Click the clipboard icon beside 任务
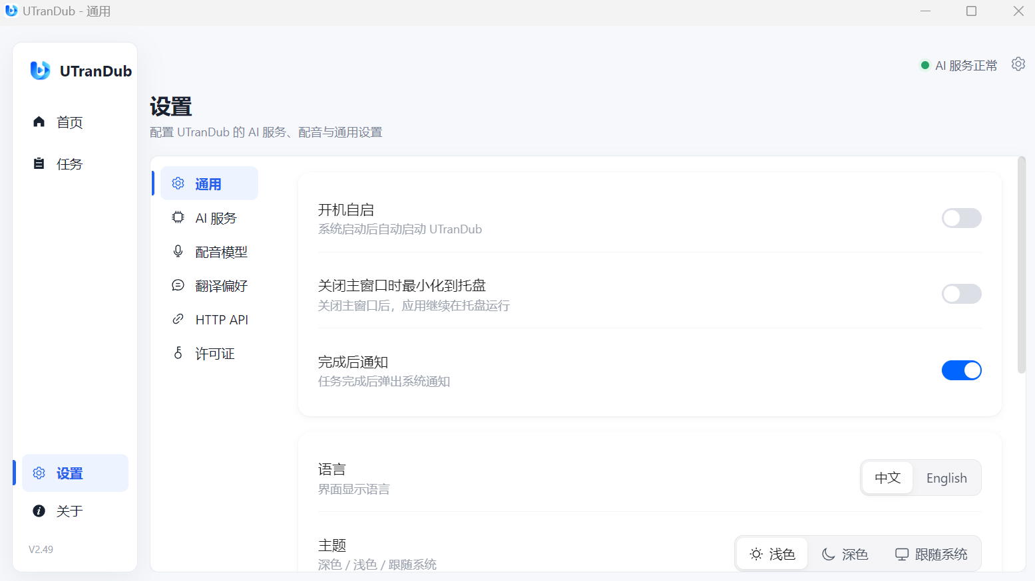This screenshot has width=1035, height=581. coord(39,164)
